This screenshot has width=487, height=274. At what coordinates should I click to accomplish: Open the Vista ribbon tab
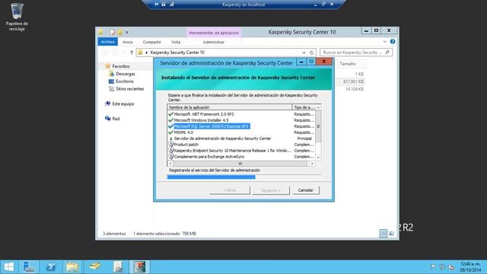(176, 42)
